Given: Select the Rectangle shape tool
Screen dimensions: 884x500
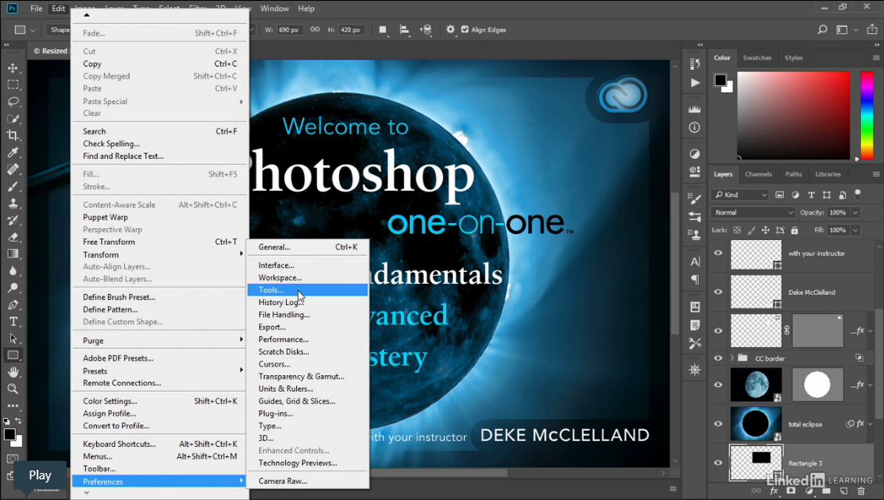Looking at the screenshot, I should [13, 355].
